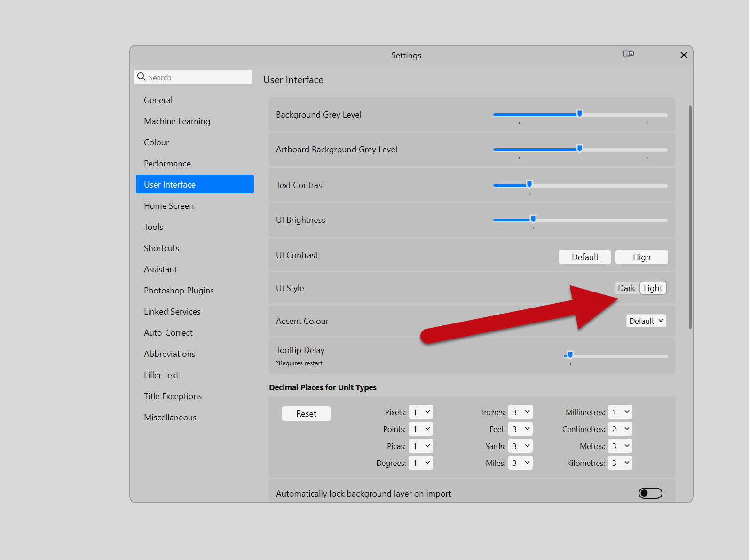The width and height of the screenshot is (749, 560).
Task: Select Dark UI style
Action: tap(626, 288)
